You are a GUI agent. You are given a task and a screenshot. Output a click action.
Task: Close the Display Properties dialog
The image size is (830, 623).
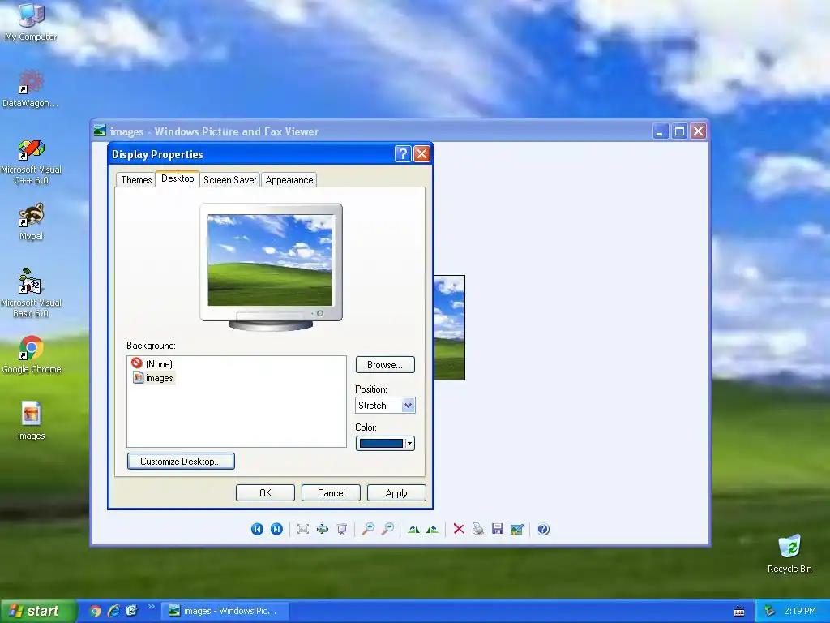click(x=421, y=153)
